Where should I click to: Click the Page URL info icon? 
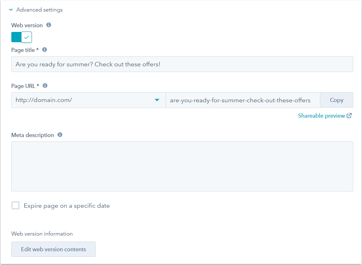[x=45, y=85]
